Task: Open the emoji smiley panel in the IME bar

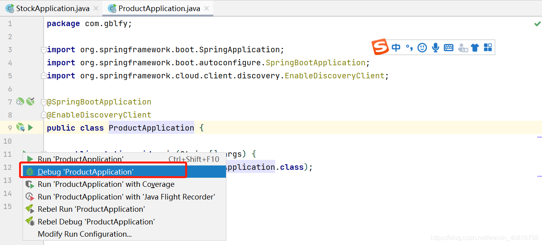Action: coord(422,48)
